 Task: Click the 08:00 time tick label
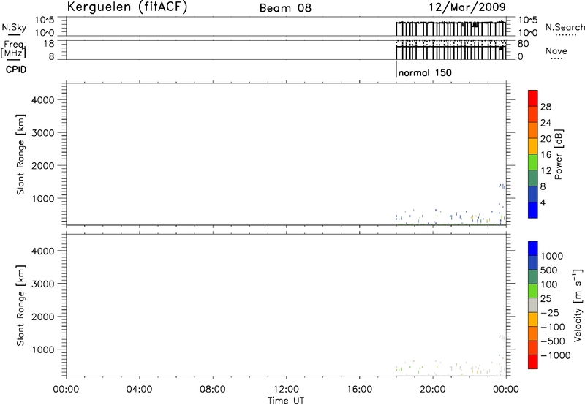[x=213, y=390]
